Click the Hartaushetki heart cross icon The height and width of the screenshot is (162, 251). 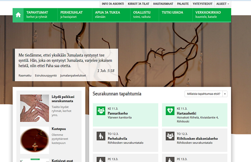click(170, 111)
